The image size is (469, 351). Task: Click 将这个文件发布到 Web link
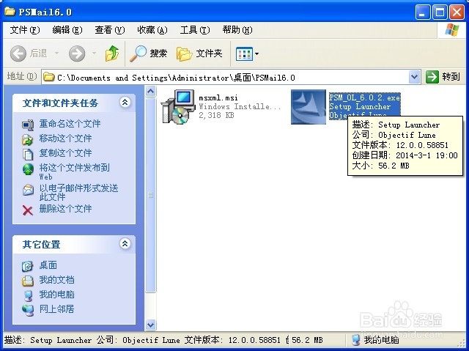74,171
